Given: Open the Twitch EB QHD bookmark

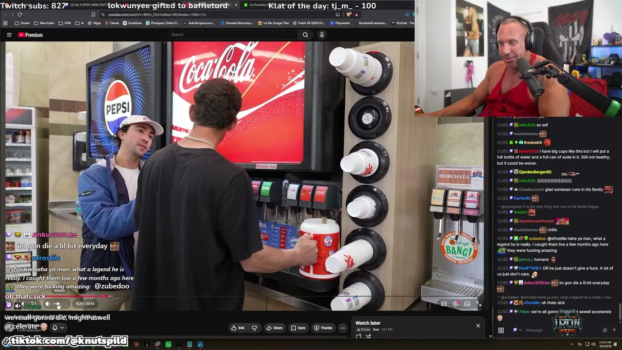Looking at the screenshot, I should [309, 23].
